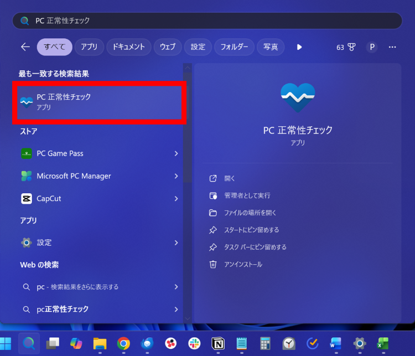This screenshot has width=415, height=356.
Task: Open Microsoft Excel from the taskbar
Action: (x=383, y=344)
